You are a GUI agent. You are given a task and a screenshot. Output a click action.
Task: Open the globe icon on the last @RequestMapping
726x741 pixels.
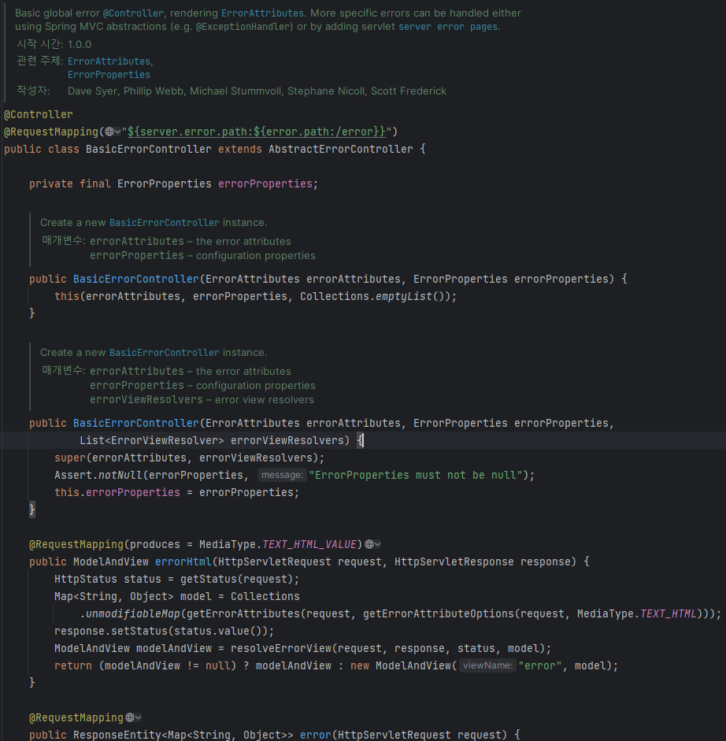click(134, 717)
